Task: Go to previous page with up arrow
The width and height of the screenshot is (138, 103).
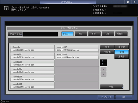Action: (103, 69)
